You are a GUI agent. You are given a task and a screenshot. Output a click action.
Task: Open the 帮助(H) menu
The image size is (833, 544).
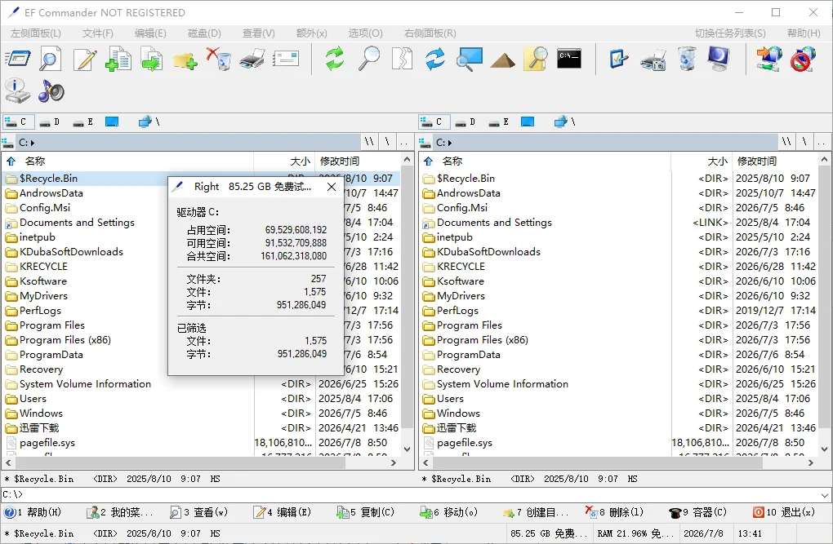coord(804,33)
